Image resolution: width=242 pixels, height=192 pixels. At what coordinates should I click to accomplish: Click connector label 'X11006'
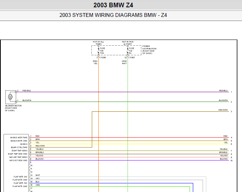(x=102, y=58)
